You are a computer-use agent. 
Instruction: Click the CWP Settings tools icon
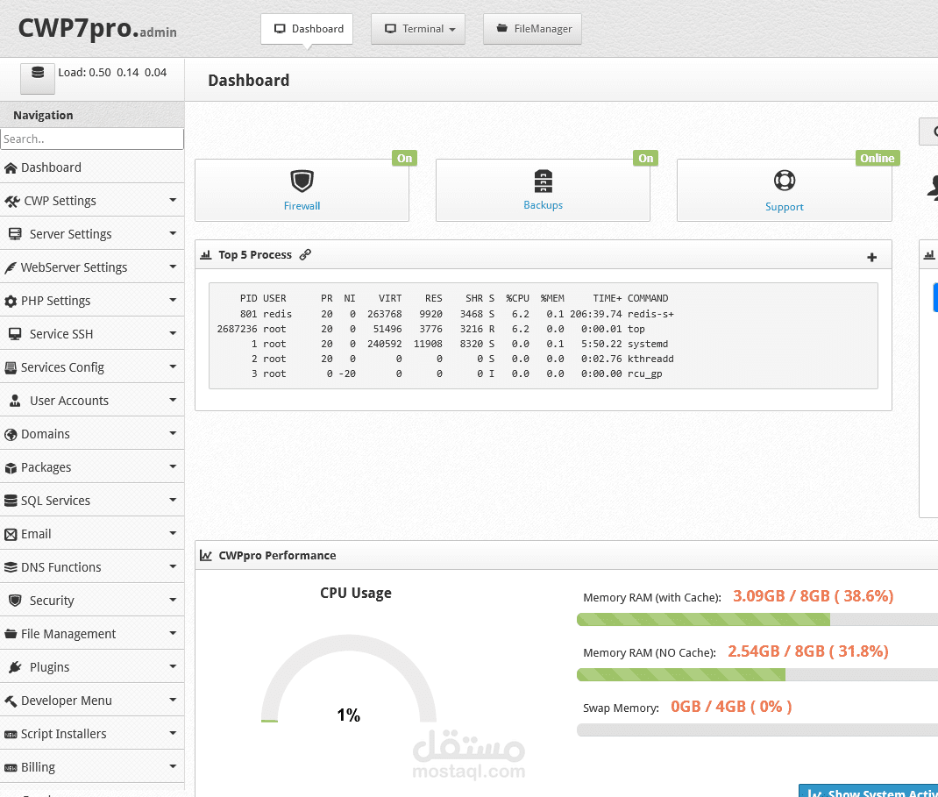click(x=12, y=202)
